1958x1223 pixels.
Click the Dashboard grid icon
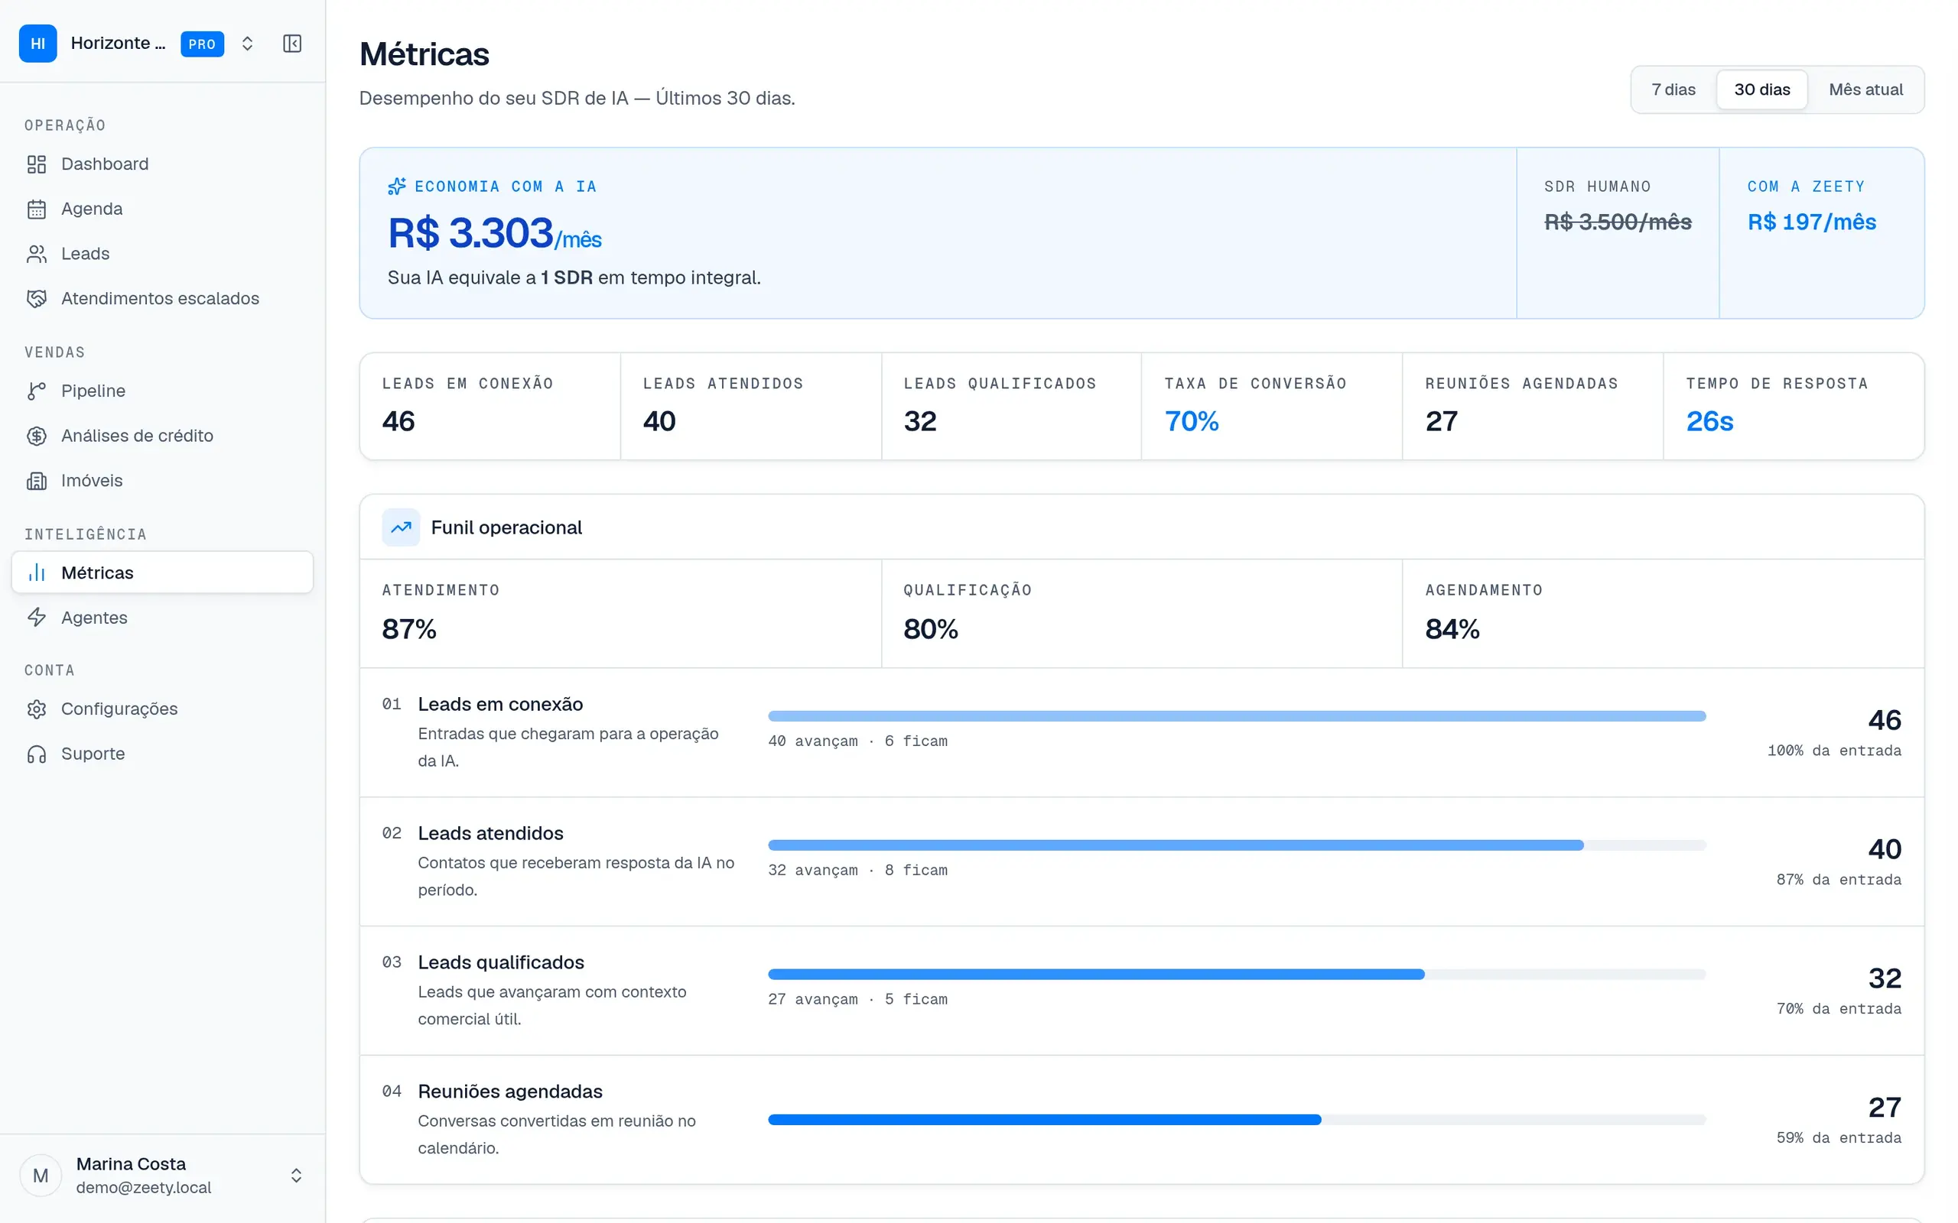point(37,164)
